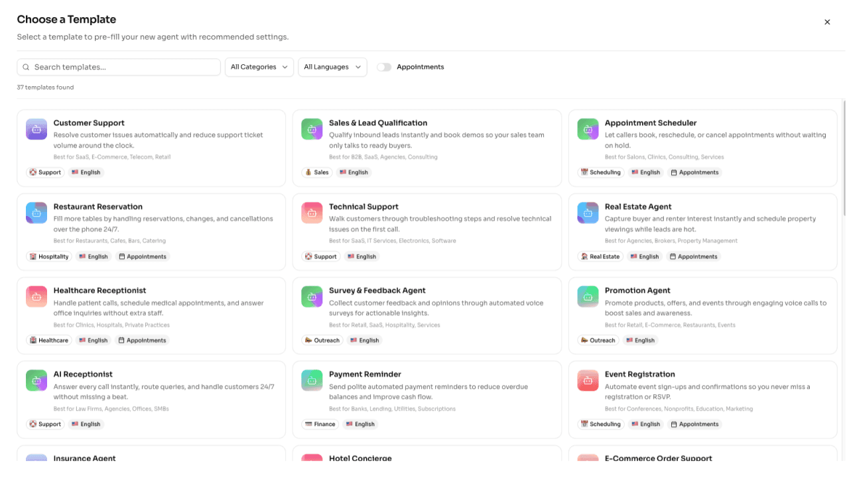Click the template list vertical scrollbar
This screenshot has height=477, width=849.
pyautogui.click(x=844, y=158)
